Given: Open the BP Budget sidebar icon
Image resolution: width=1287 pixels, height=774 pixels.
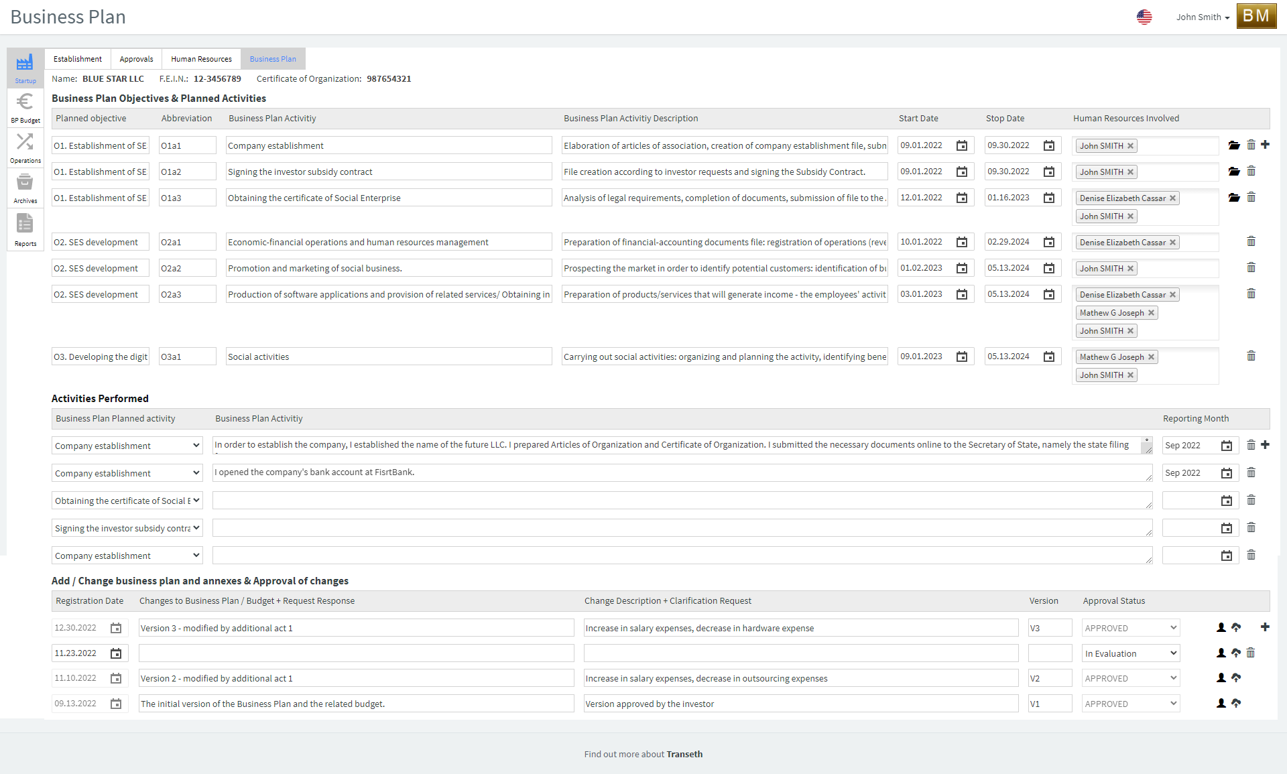Looking at the screenshot, I should pos(25,107).
